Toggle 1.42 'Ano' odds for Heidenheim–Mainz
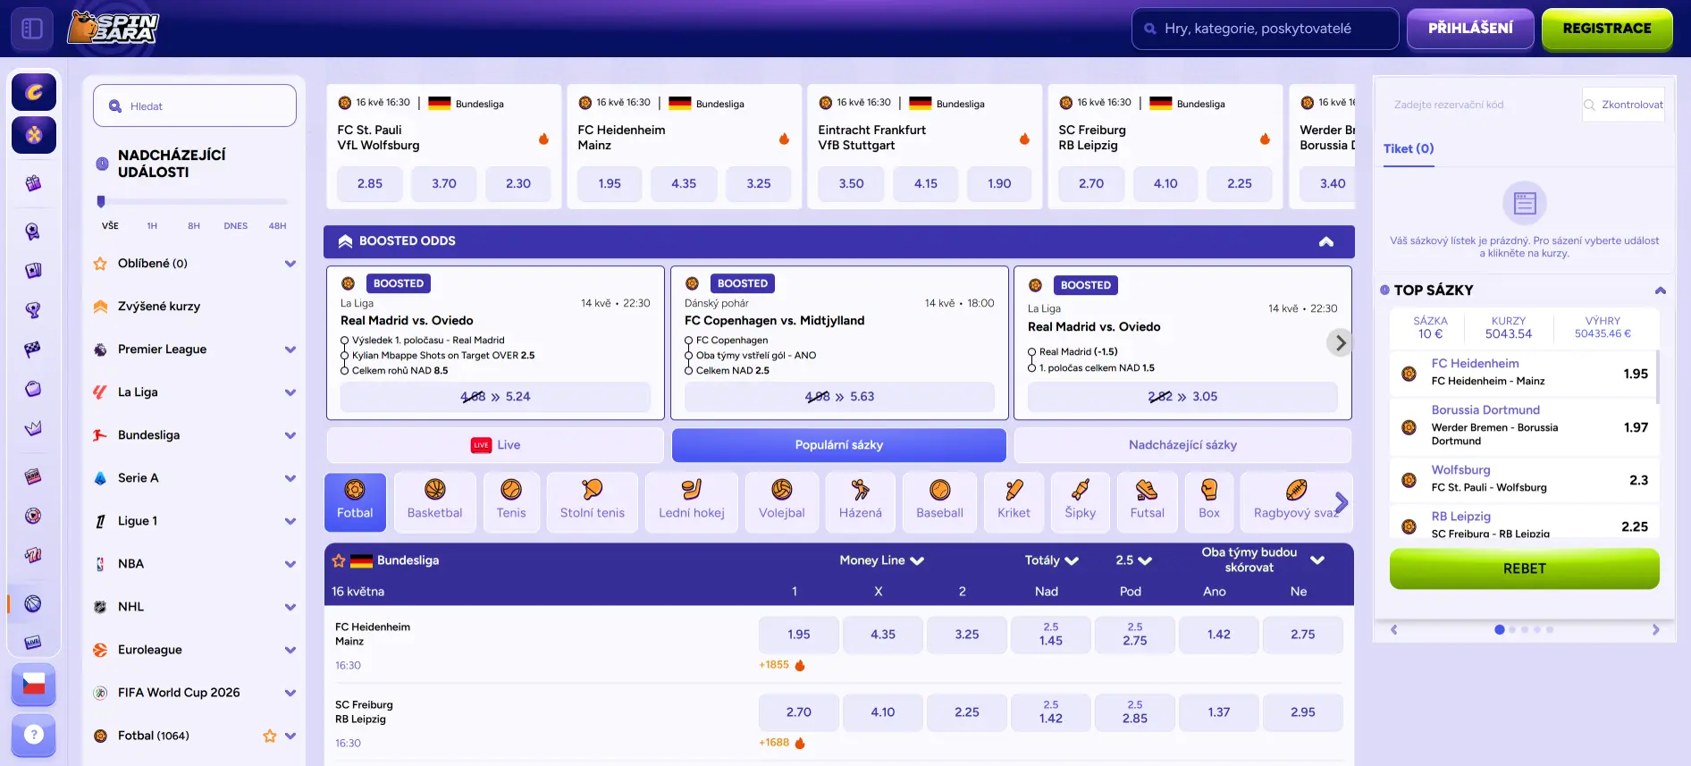The width and height of the screenshot is (1691, 766). pyautogui.click(x=1219, y=635)
